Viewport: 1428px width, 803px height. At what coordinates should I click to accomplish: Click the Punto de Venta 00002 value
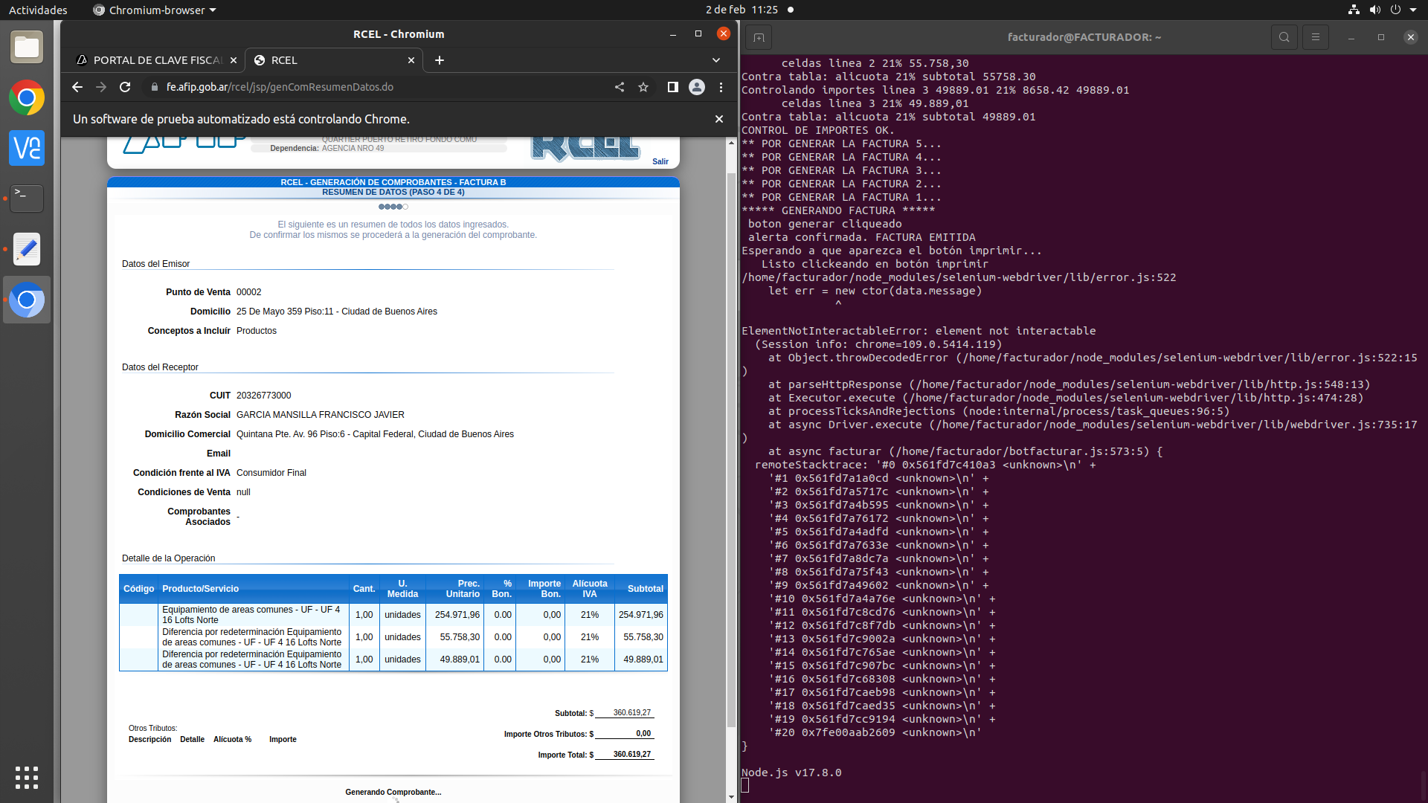point(249,292)
